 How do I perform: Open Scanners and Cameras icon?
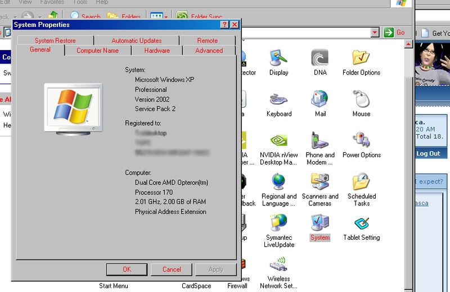[x=319, y=190]
